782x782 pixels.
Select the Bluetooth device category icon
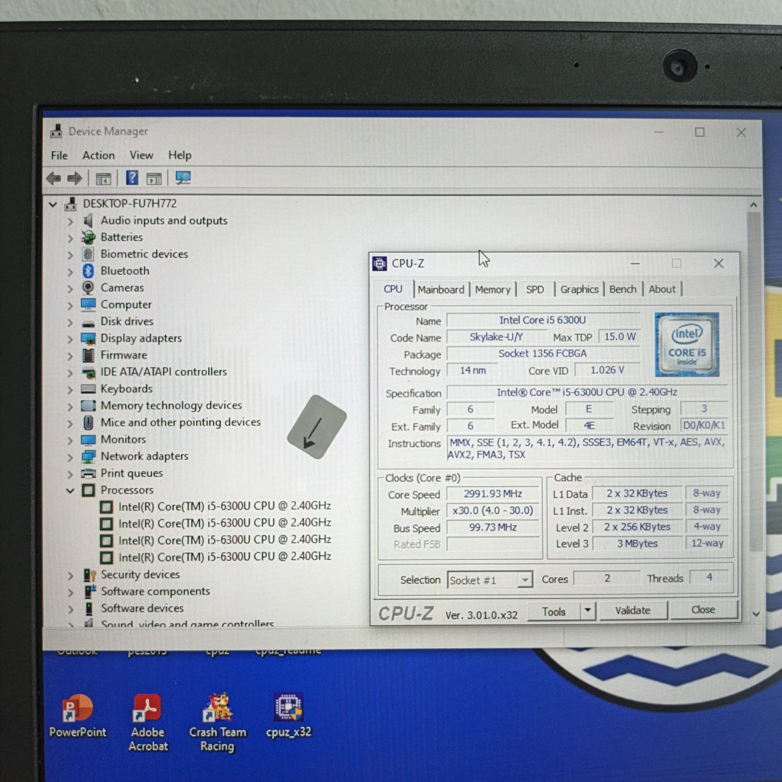point(88,271)
